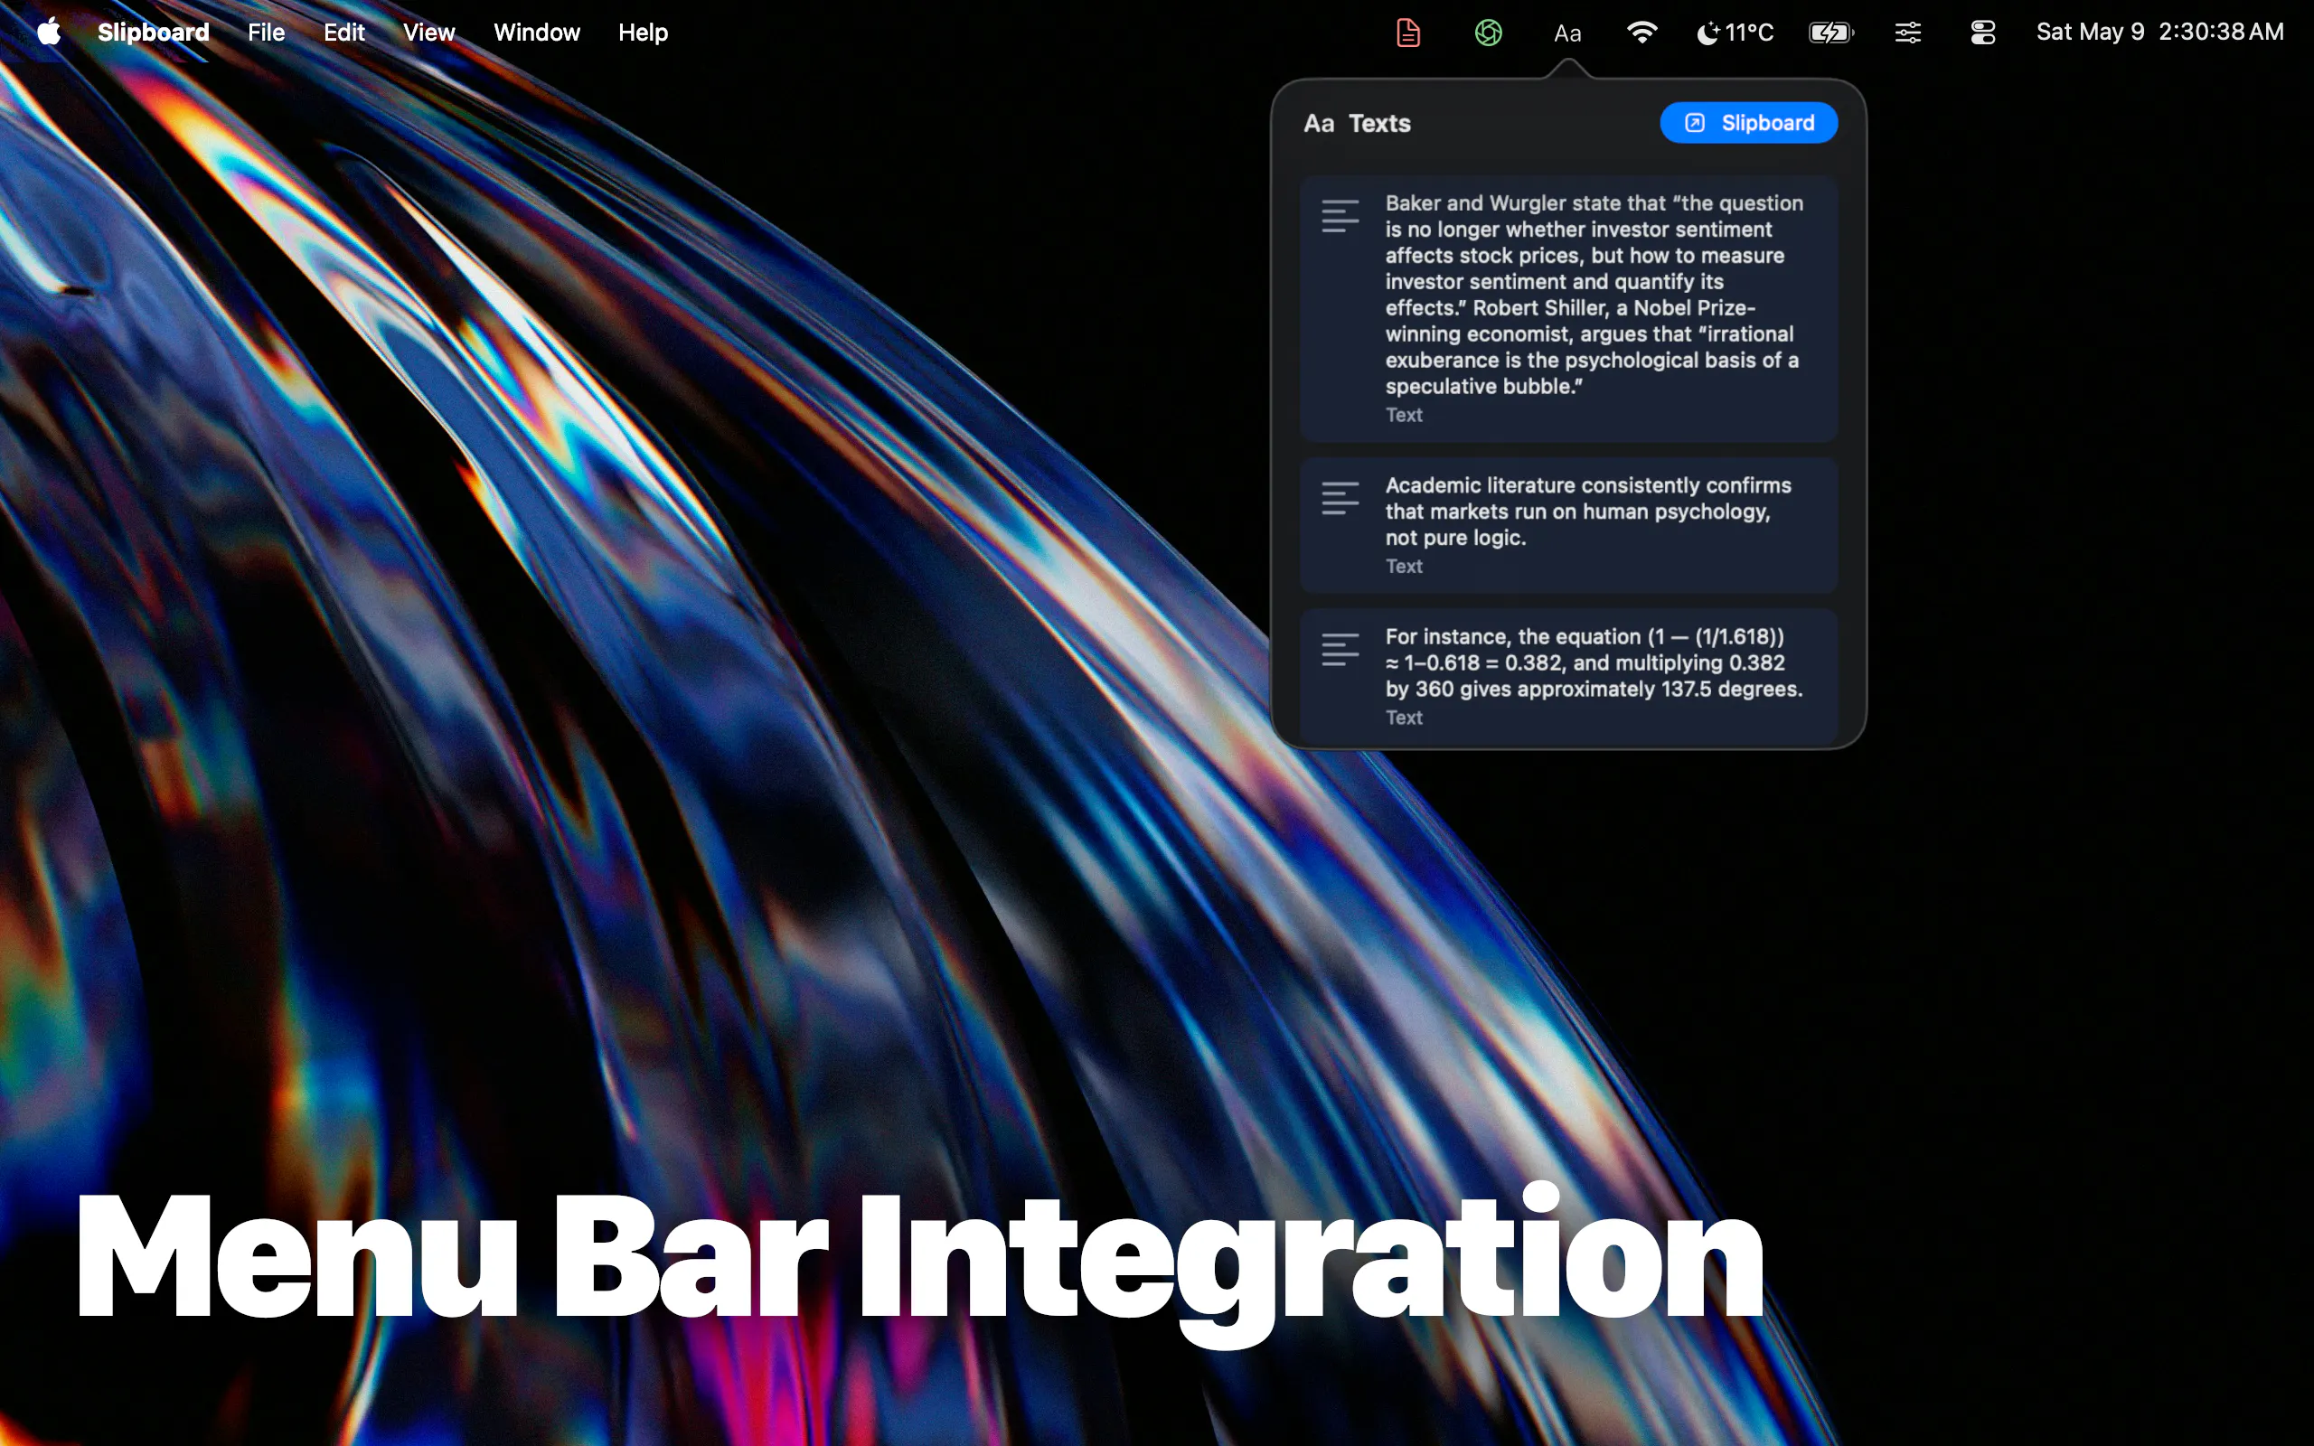Select the For instance equation text clip

coord(1568,676)
